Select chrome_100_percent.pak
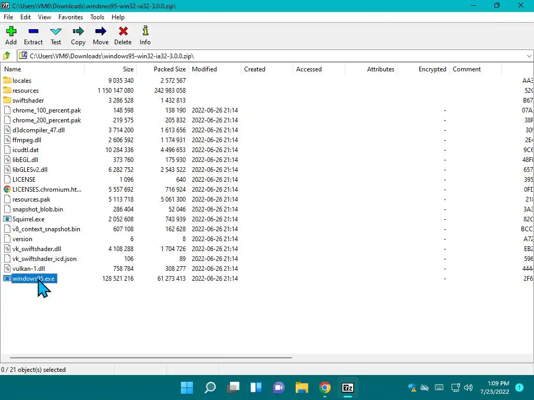This screenshot has width=534, height=400. coord(46,110)
